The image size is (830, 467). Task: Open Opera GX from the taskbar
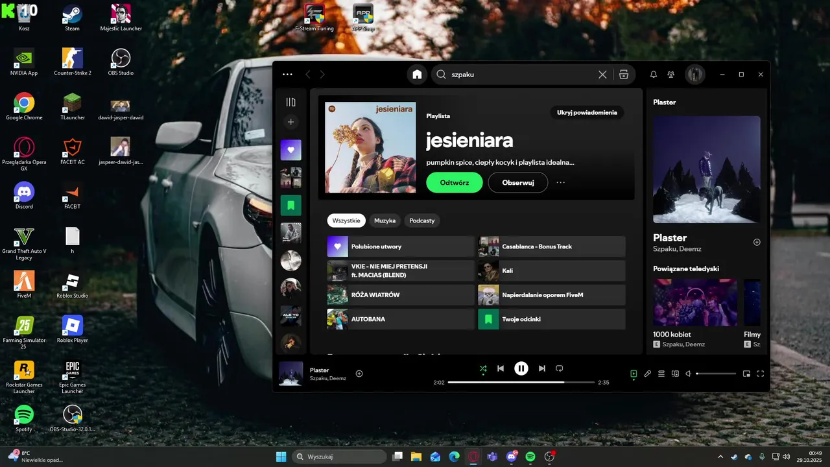[x=474, y=457]
